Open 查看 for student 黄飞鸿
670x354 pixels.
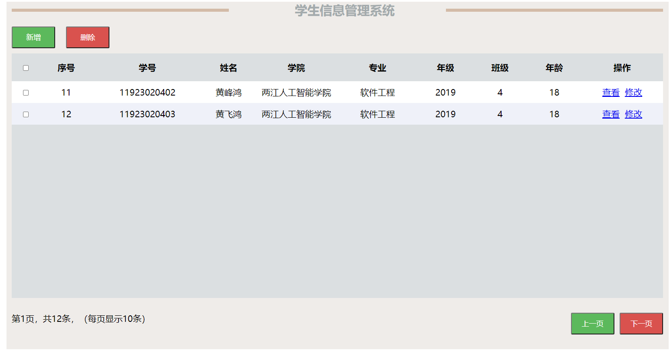[x=611, y=114]
